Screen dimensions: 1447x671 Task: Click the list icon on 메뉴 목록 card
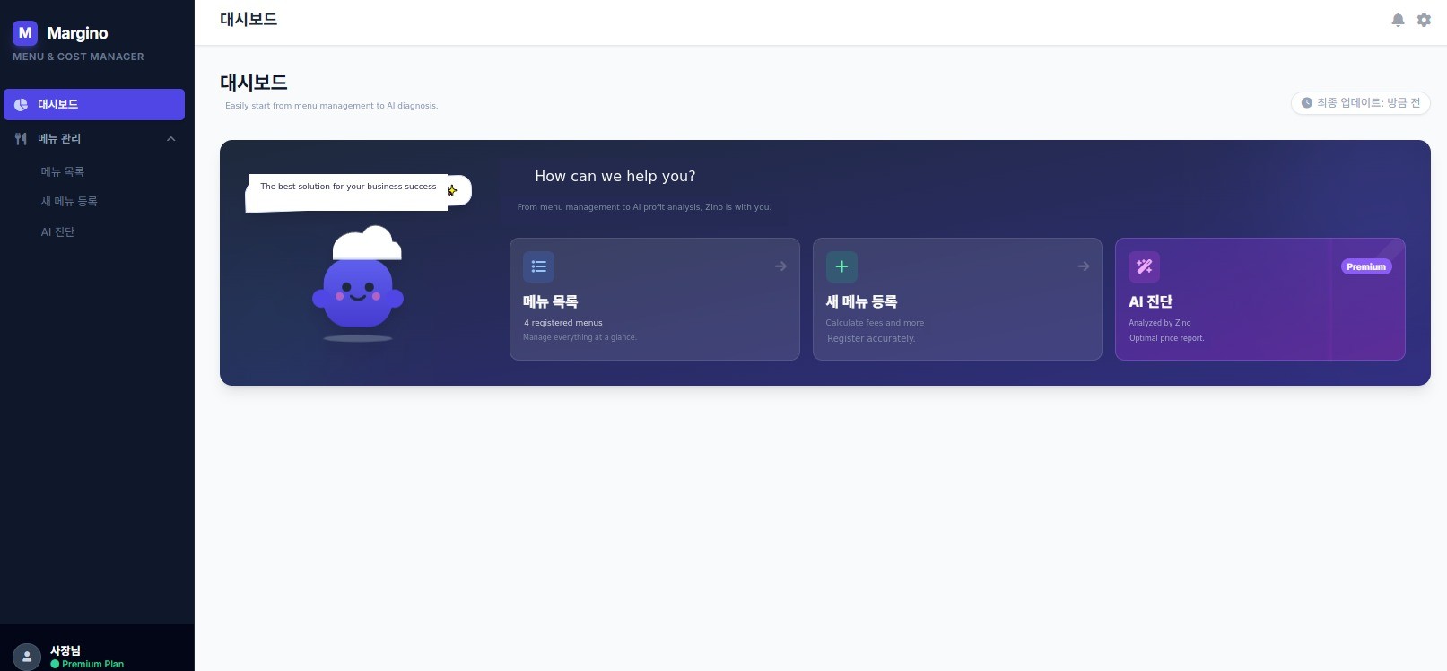pyautogui.click(x=538, y=266)
